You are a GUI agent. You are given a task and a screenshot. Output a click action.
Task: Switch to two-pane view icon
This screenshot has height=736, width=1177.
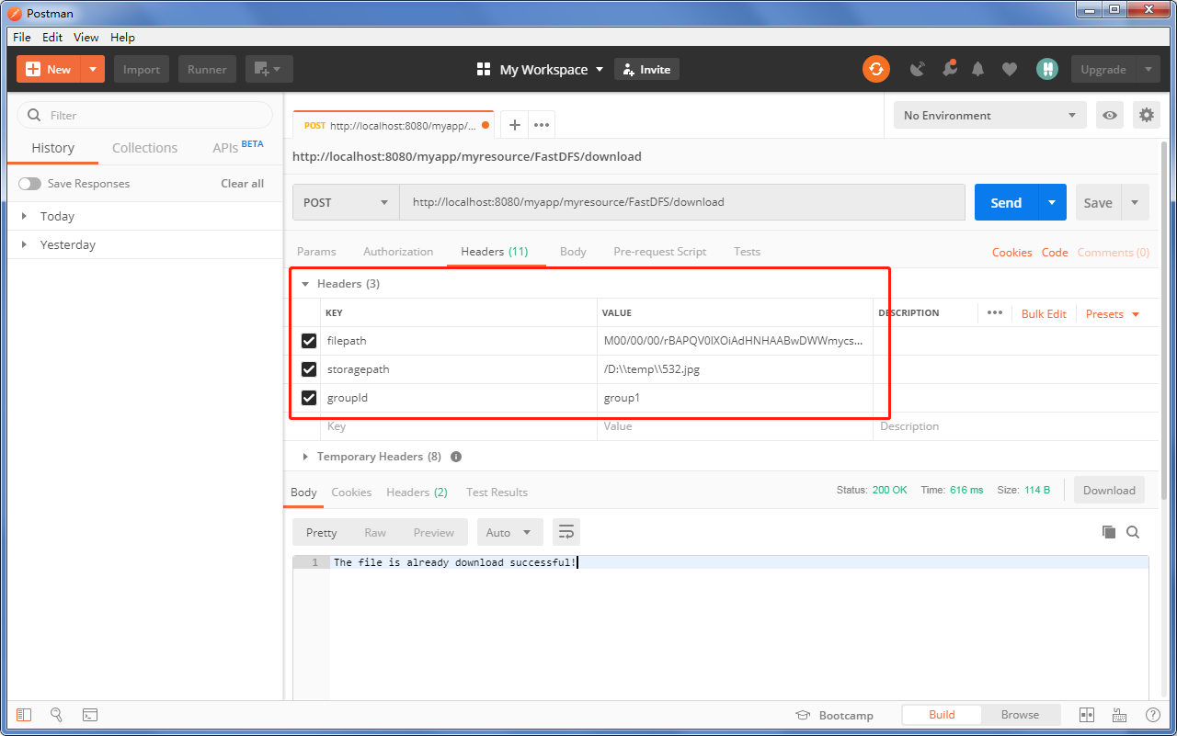1086,714
